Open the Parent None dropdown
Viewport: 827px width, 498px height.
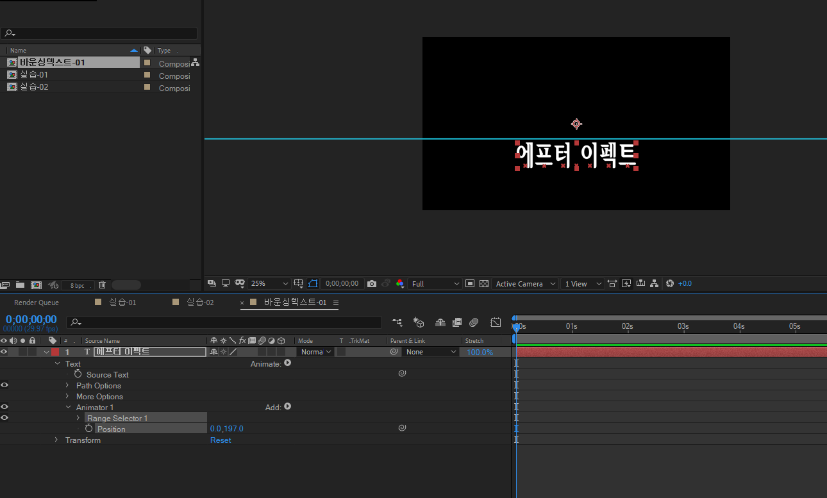(x=431, y=352)
